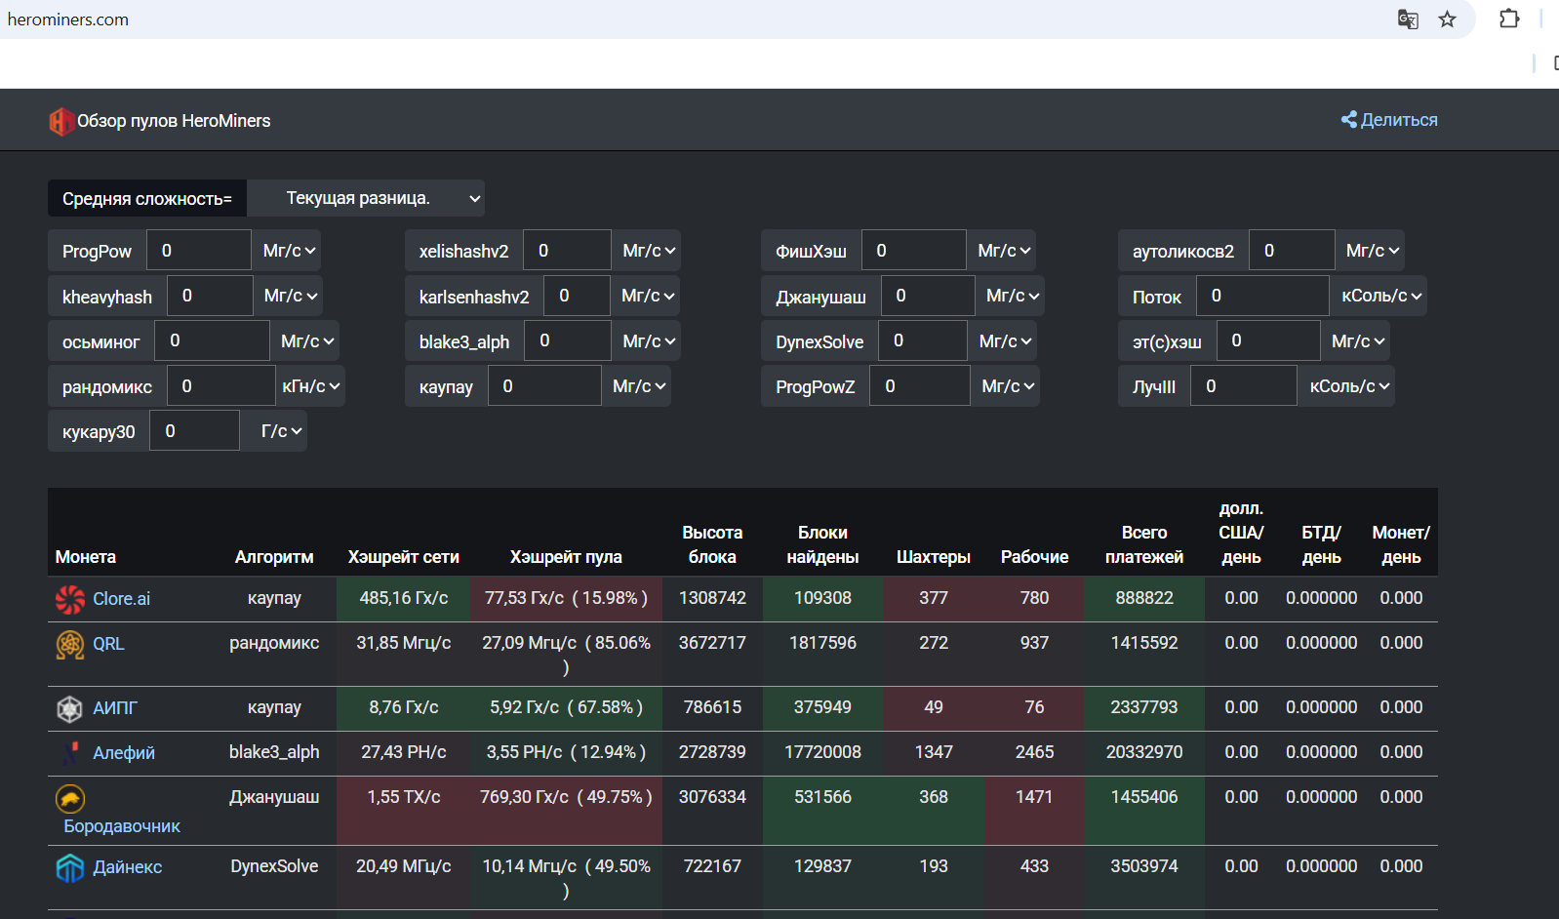Open the АИПГ coin link
Viewport: 1559px width, 919px height.
click(115, 708)
